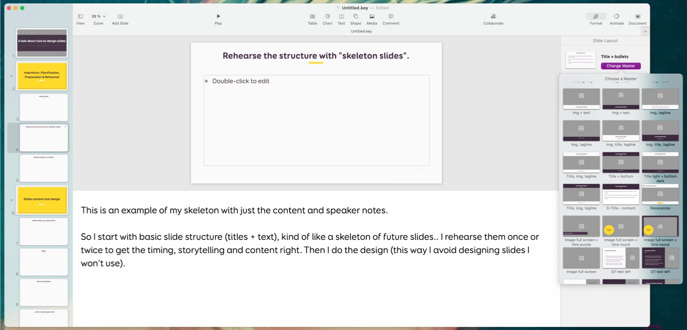This screenshot has width=687, height=330.
Task: Select slide 1 thumbnail in navigator
Action: [42, 43]
